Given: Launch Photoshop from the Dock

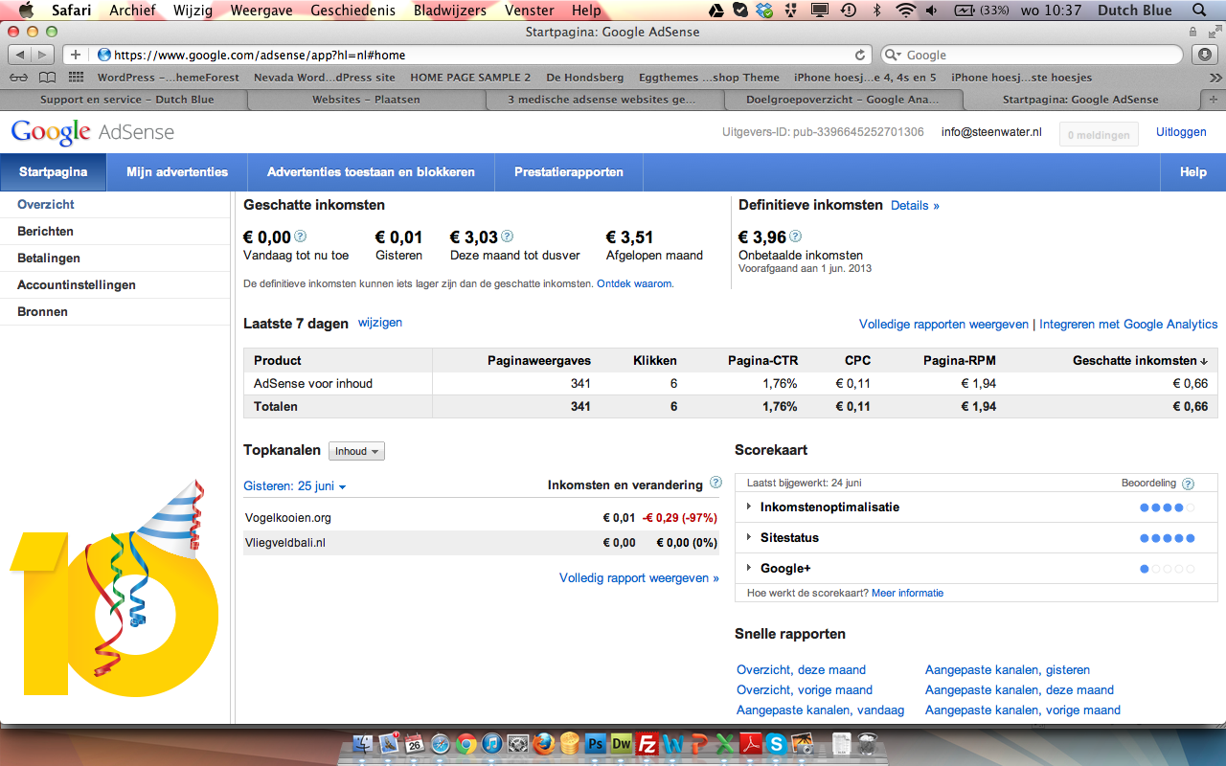Looking at the screenshot, I should coord(596,744).
